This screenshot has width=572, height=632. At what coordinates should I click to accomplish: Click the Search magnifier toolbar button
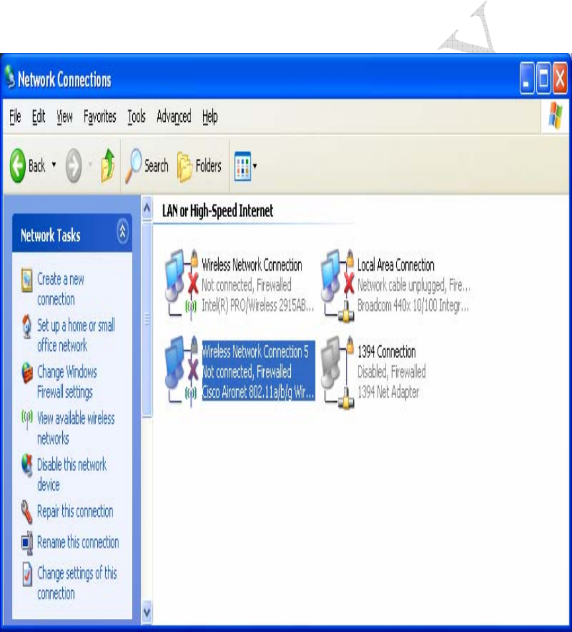click(147, 165)
